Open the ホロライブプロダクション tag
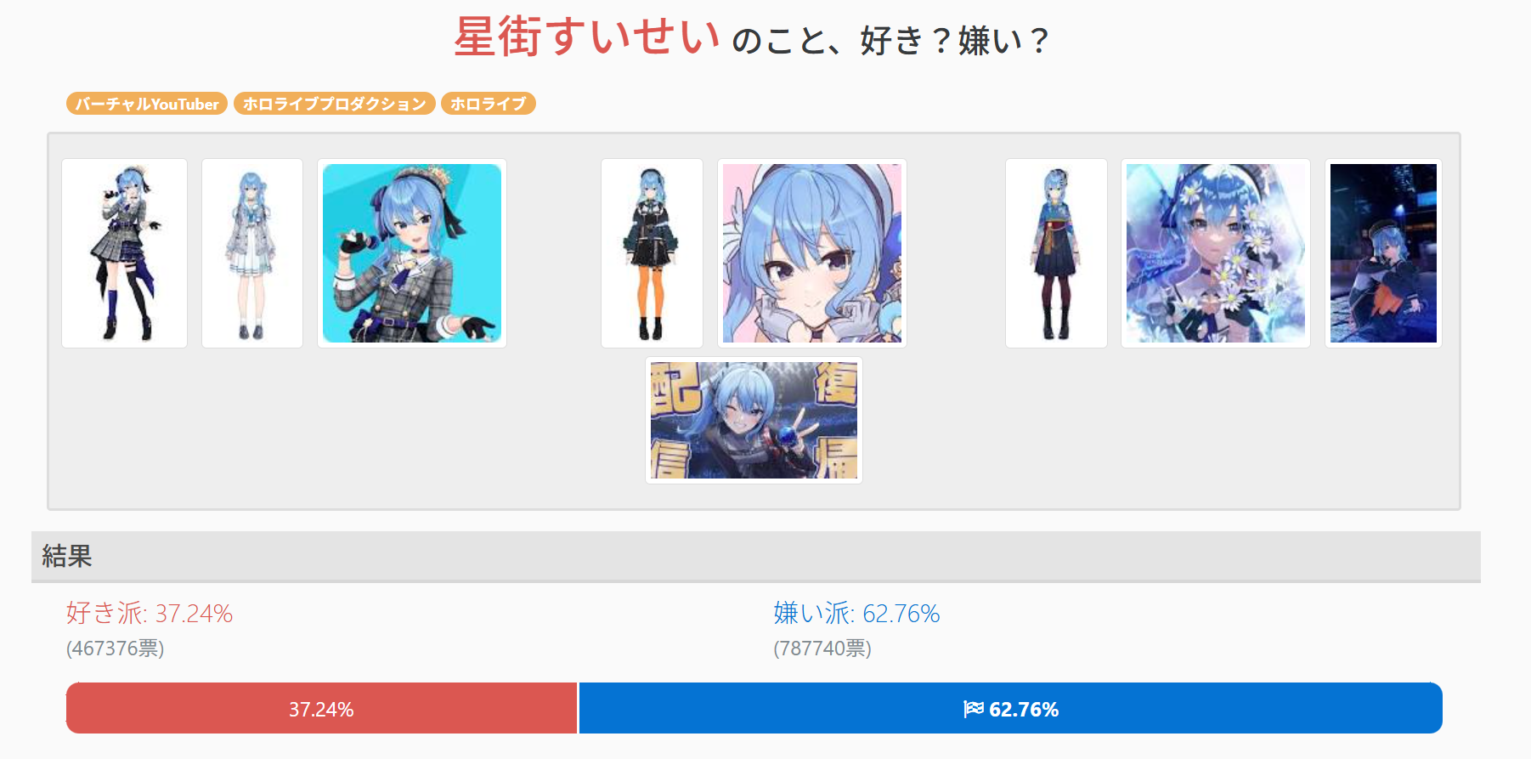The image size is (1531, 759). pyautogui.click(x=334, y=104)
